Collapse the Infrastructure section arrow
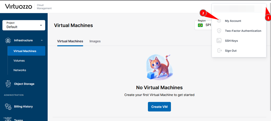The height and width of the screenshot is (121, 271). pyautogui.click(x=42, y=40)
